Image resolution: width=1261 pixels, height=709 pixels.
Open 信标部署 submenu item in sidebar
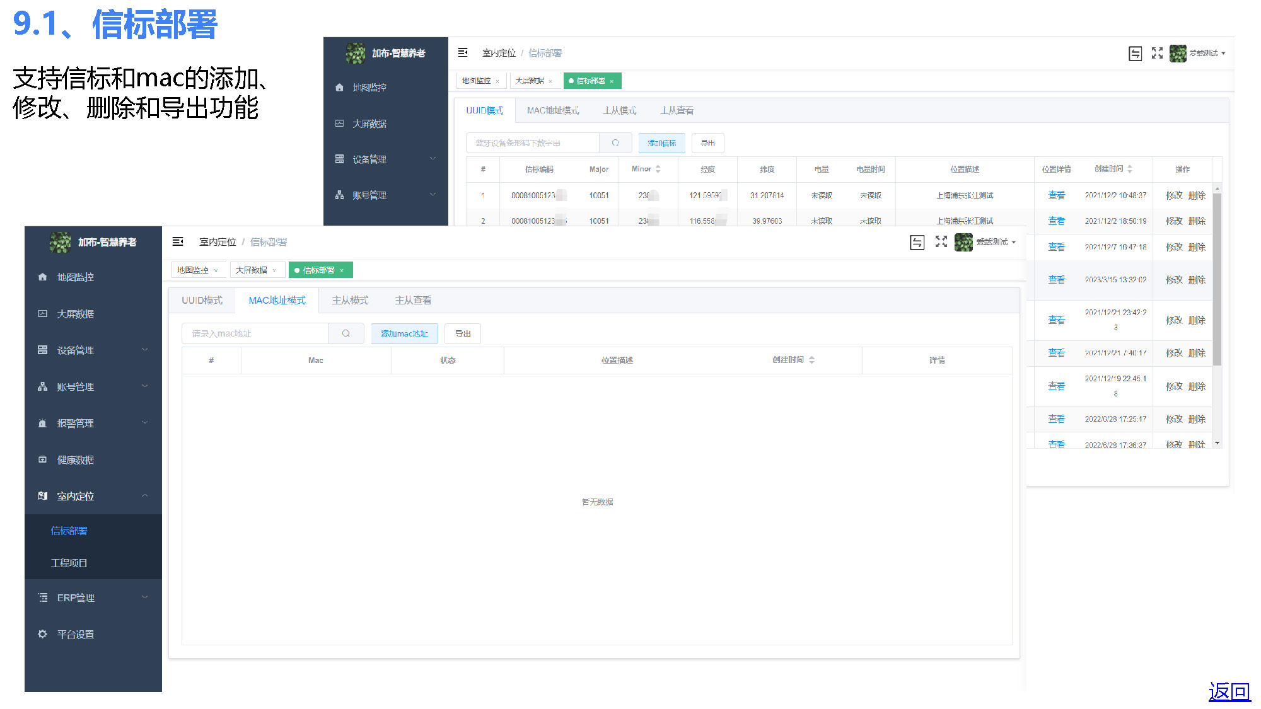(x=69, y=531)
